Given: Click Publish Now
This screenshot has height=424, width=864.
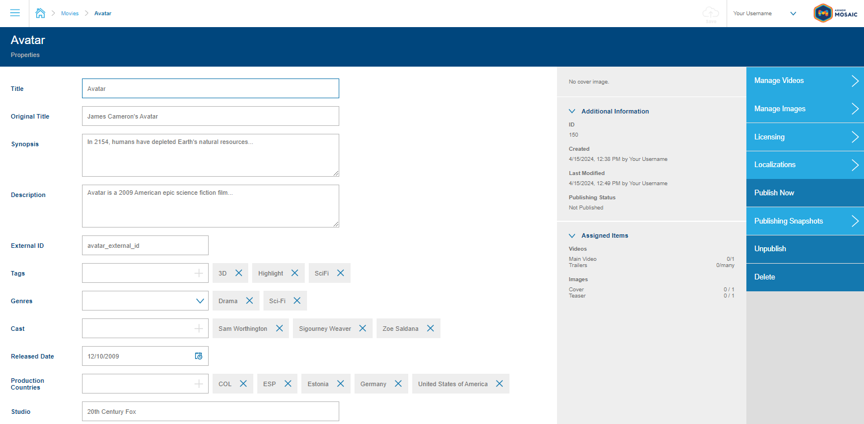Looking at the screenshot, I should (805, 193).
